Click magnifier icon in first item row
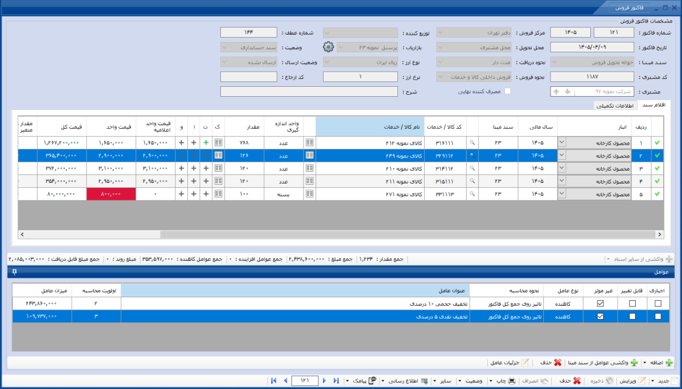The image size is (682, 389). click(x=472, y=143)
